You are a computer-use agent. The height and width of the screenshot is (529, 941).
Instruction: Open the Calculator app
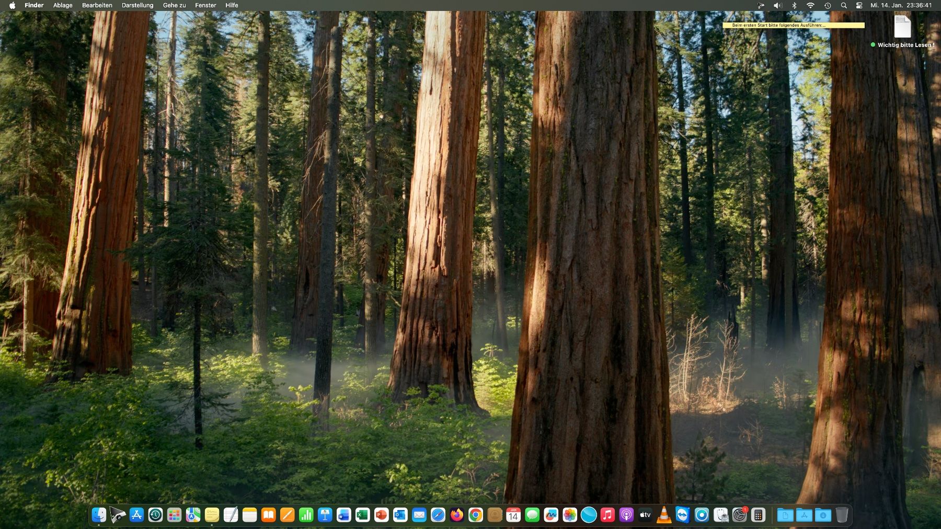pyautogui.click(x=759, y=515)
